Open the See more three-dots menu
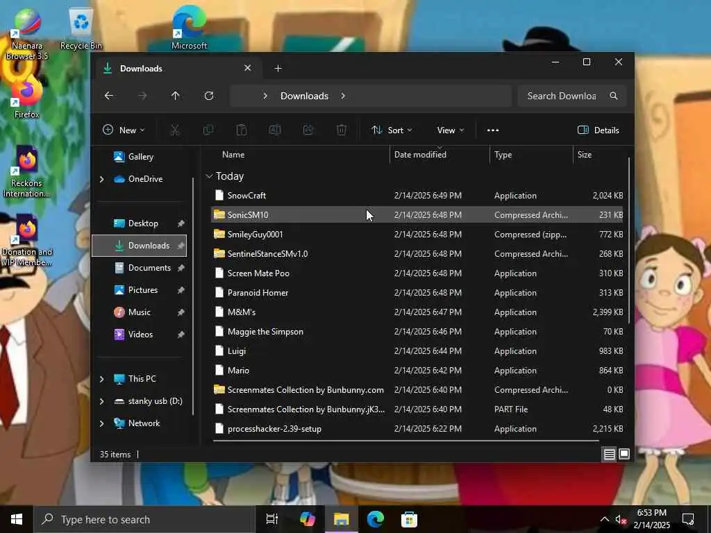This screenshot has width=711, height=533. pyautogui.click(x=493, y=130)
